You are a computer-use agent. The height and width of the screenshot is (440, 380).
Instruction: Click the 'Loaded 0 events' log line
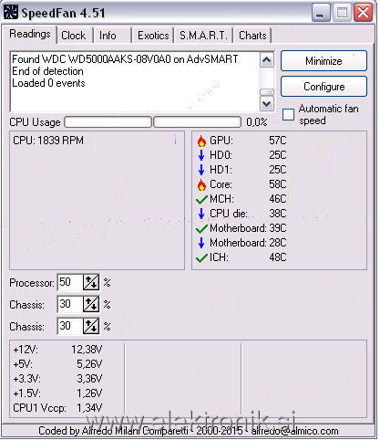coord(48,83)
